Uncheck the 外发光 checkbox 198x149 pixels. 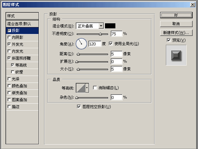click(x=9, y=44)
